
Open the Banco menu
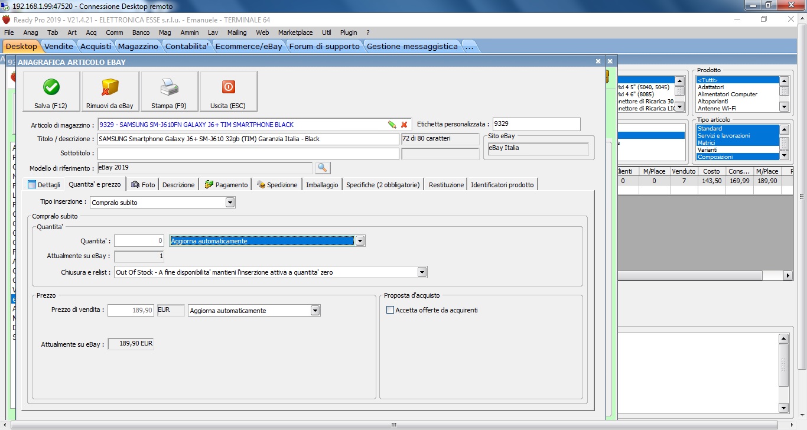pos(141,32)
